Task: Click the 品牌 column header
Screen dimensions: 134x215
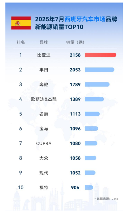Action: pyautogui.click(x=44, y=42)
